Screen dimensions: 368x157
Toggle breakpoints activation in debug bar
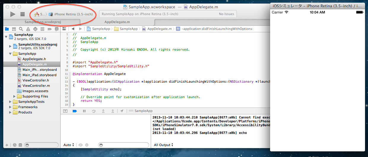point(75,111)
